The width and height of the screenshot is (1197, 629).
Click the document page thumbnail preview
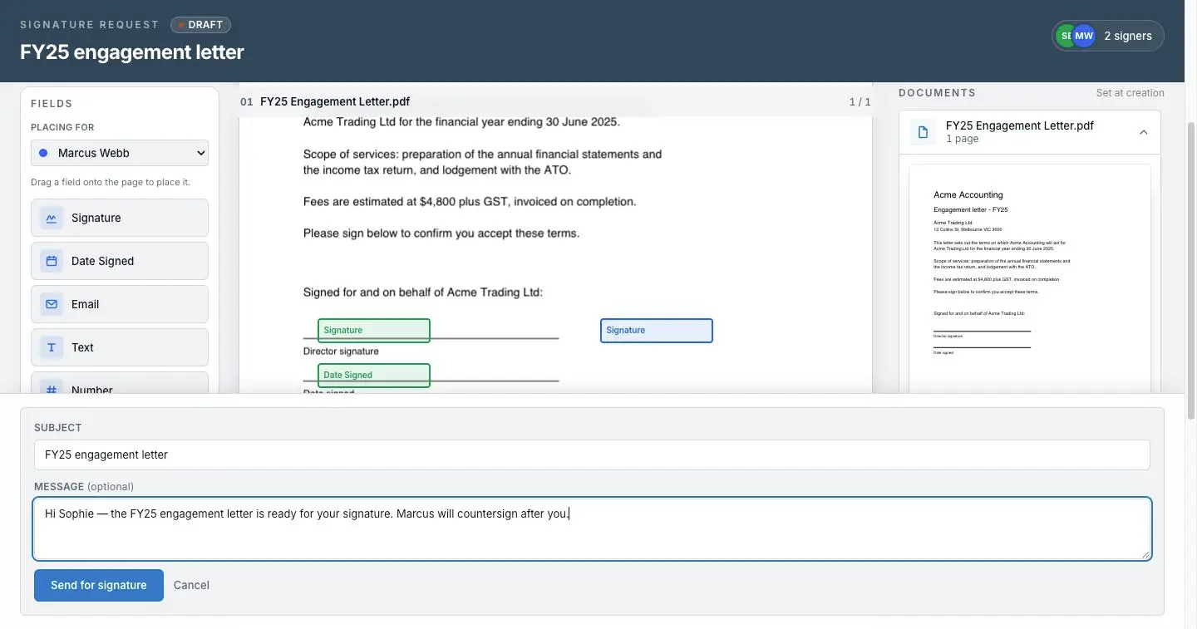[1030, 278]
